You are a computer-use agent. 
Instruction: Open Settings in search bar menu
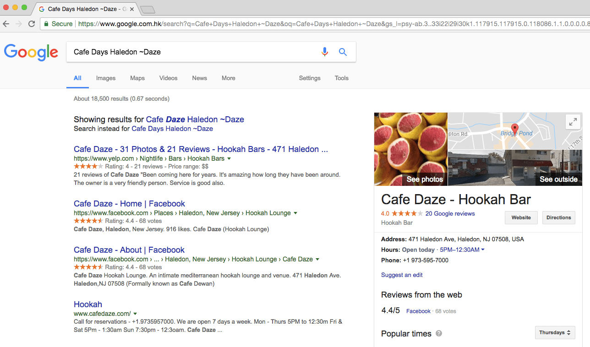(310, 78)
